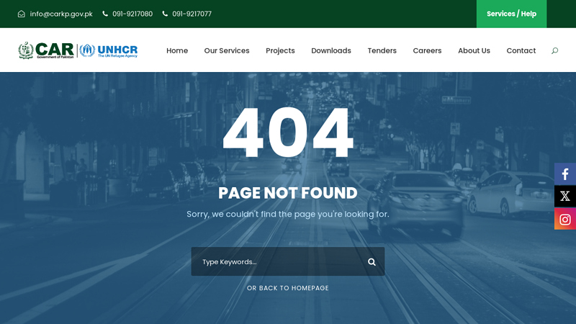Click the UNHCR logo in header
This screenshot has width=576, height=324.
pyautogui.click(x=109, y=50)
